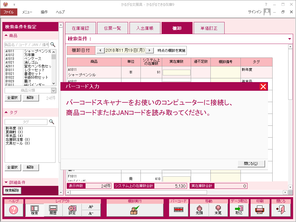Select the 棚卸 tab

pos(177,28)
